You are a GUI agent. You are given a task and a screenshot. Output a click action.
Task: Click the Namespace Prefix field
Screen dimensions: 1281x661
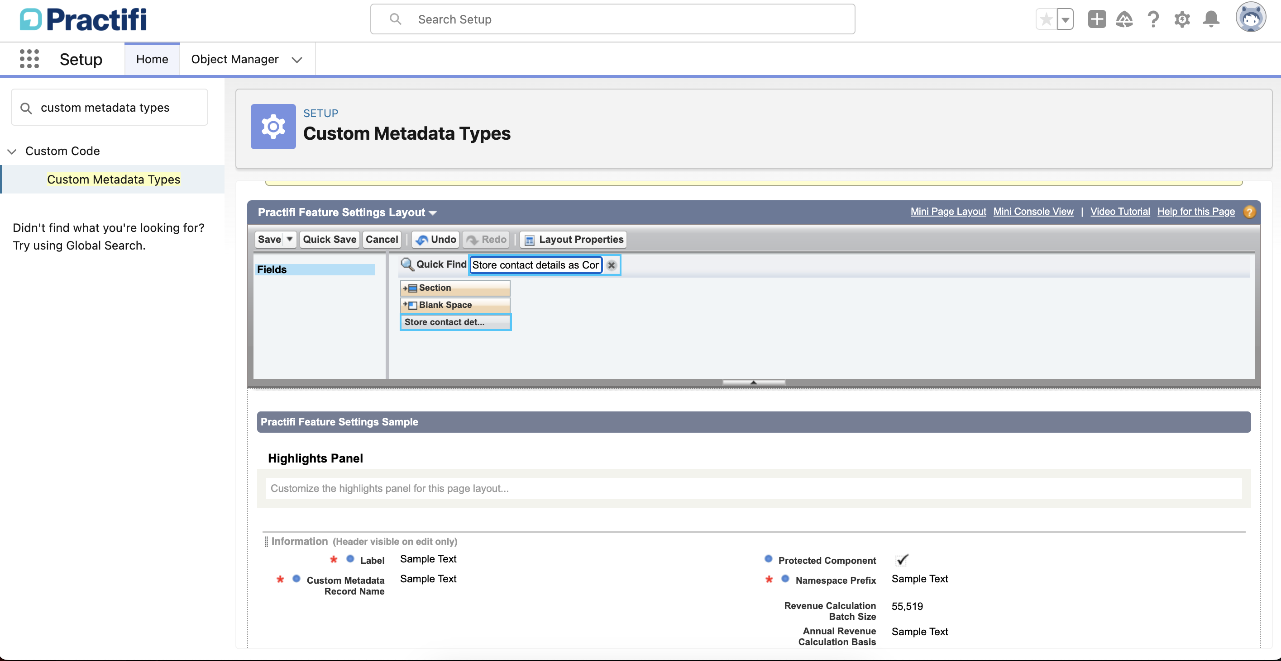(x=836, y=581)
